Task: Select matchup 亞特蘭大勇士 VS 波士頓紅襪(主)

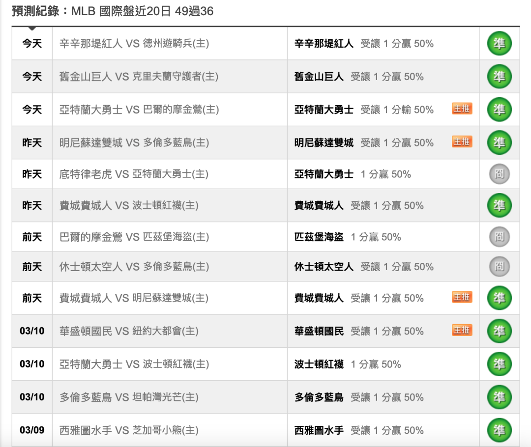Action: (x=134, y=364)
